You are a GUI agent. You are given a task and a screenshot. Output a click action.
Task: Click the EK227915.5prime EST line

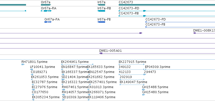click(132, 64)
